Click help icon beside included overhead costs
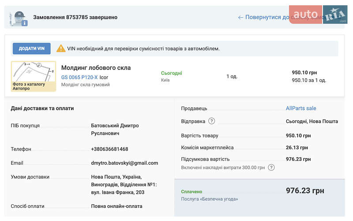 coord(271,167)
